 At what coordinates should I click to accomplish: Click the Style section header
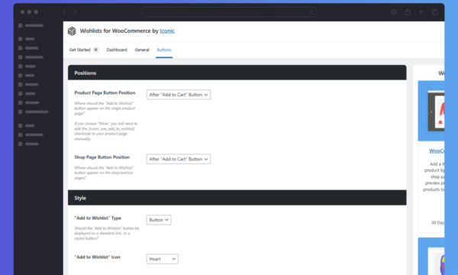[x=237, y=198]
